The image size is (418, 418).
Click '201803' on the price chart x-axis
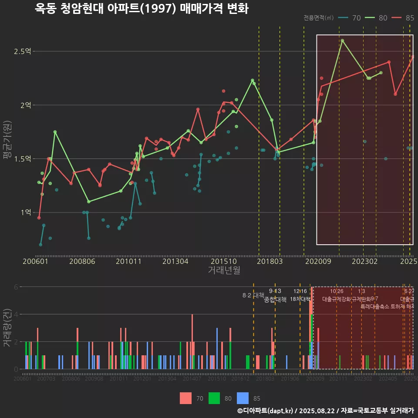pos(270,261)
